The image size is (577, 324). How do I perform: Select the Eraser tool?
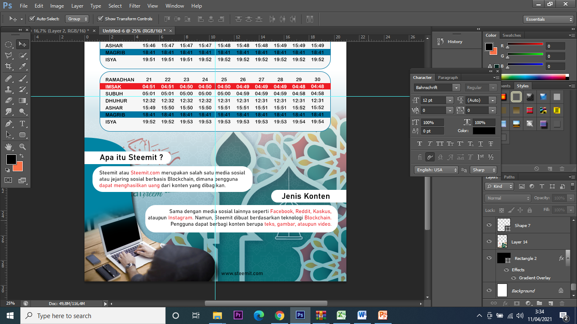point(8,100)
